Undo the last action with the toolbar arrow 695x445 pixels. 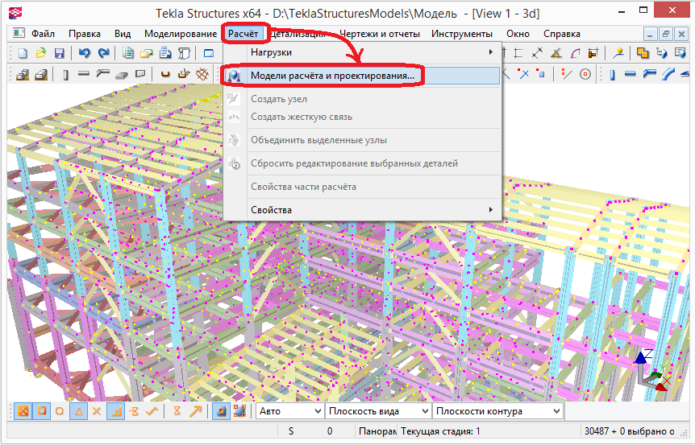click(x=84, y=54)
